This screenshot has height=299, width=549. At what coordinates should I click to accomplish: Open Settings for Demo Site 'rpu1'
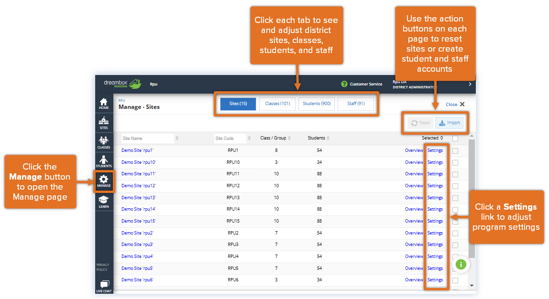(x=435, y=150)
